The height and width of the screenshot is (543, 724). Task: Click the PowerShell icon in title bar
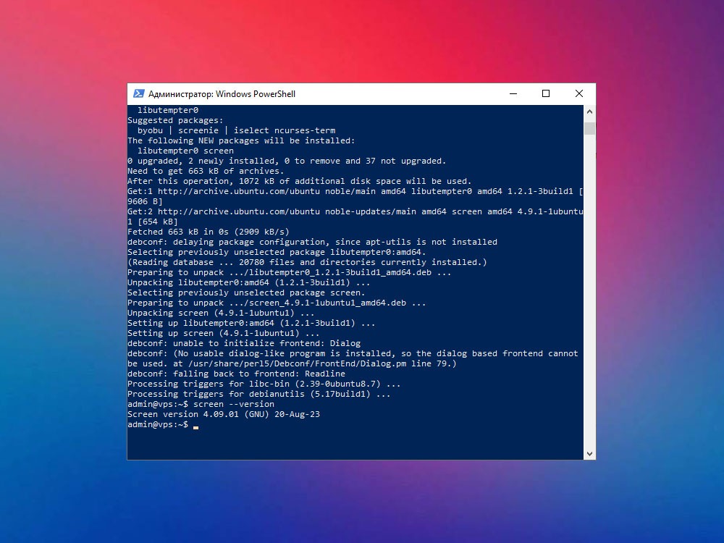tap(138, 93)
